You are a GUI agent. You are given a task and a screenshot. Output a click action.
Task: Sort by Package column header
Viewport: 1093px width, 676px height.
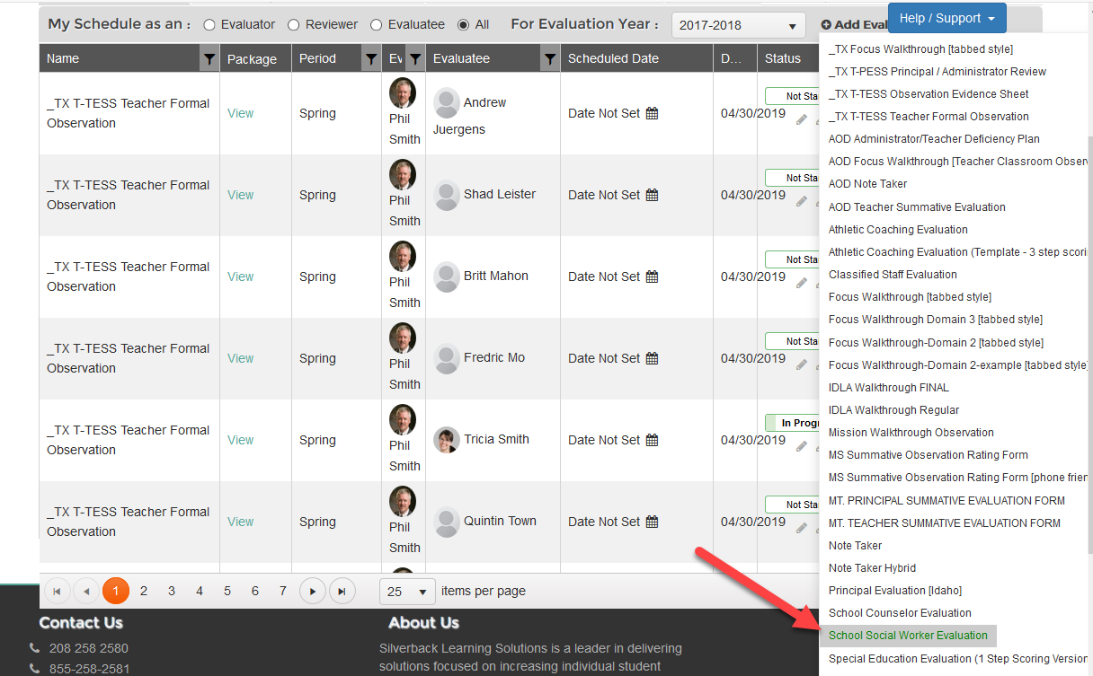tap(252, 59)
